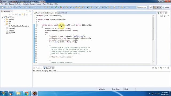Open the Help menu
Viewport: 171px width, 96px height.
tap(56, 4)
